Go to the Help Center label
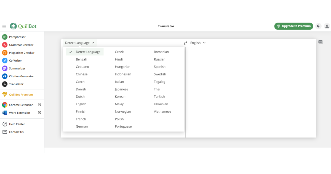 [x=17, y=124]
